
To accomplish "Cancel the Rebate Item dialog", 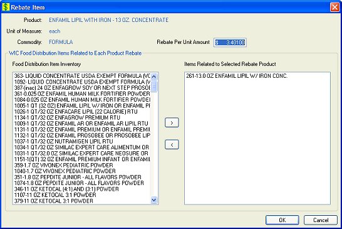I will point(321,220).
